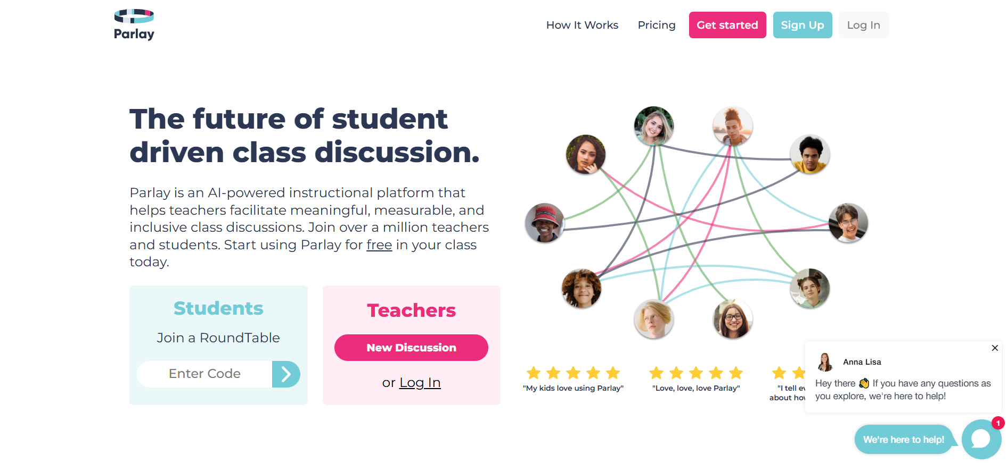
Task: Open Log In from the navbar
Action: tap(863, 25)
